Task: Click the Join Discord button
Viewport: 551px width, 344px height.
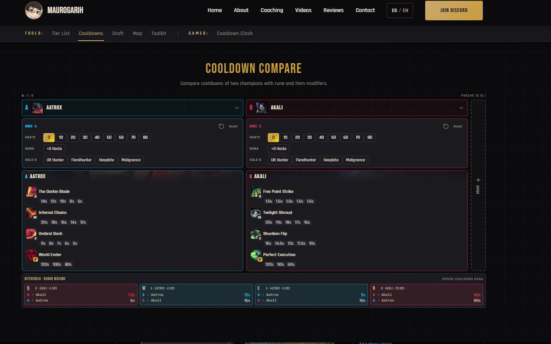Action: coord(454,11)
